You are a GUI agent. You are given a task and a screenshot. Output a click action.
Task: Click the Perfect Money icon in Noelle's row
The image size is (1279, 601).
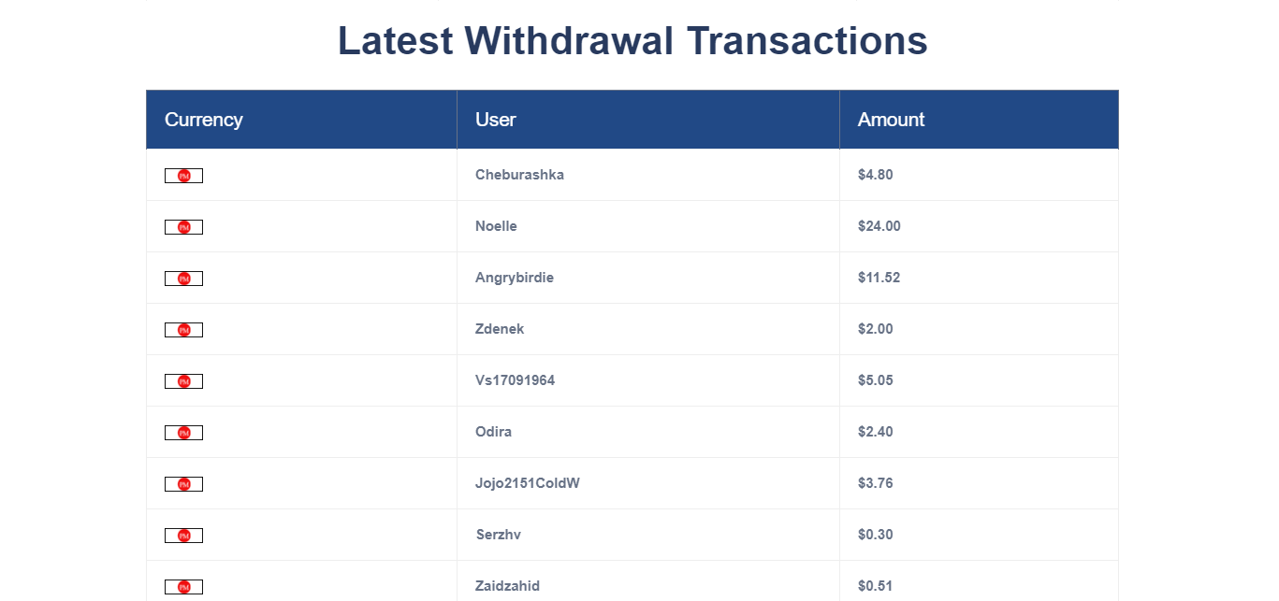(183, 227)
